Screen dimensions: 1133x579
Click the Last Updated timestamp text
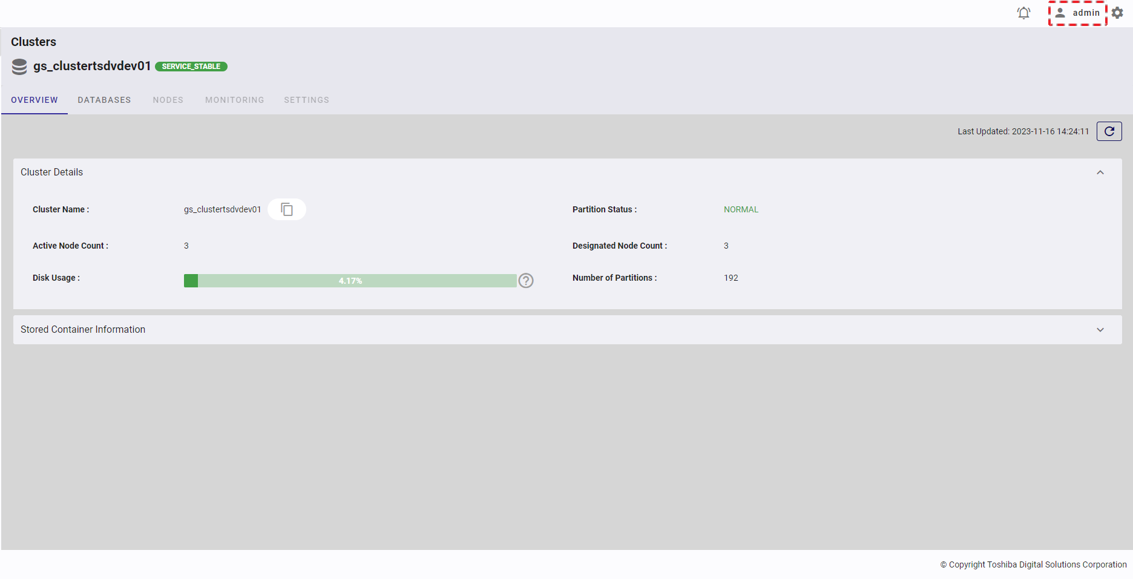tap(1023, 131)
